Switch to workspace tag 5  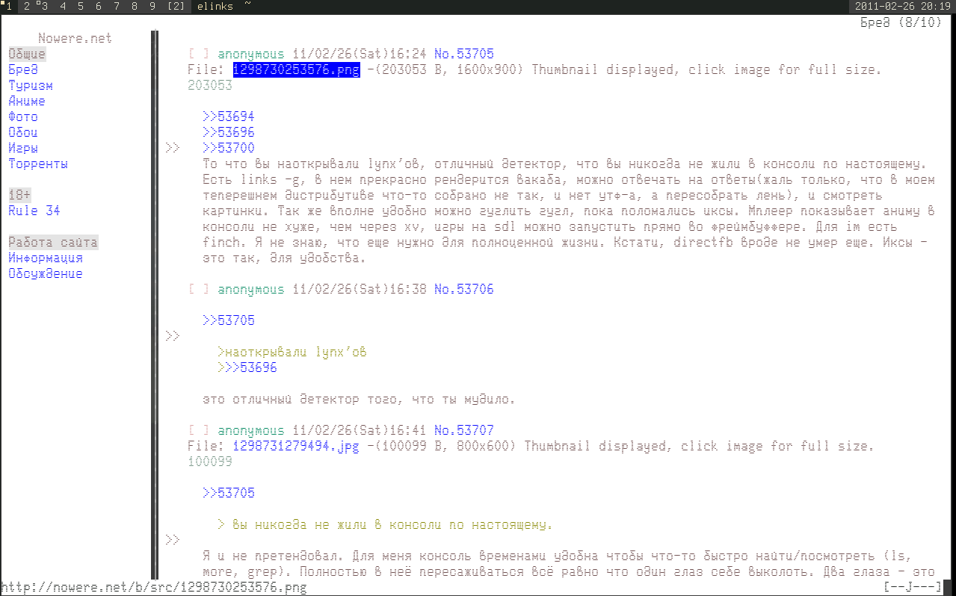[x=80, y=6]
